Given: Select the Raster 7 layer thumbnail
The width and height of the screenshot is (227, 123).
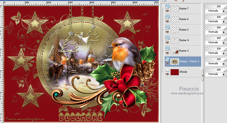Looking at the screenshot, I should [x=175, y=9].
